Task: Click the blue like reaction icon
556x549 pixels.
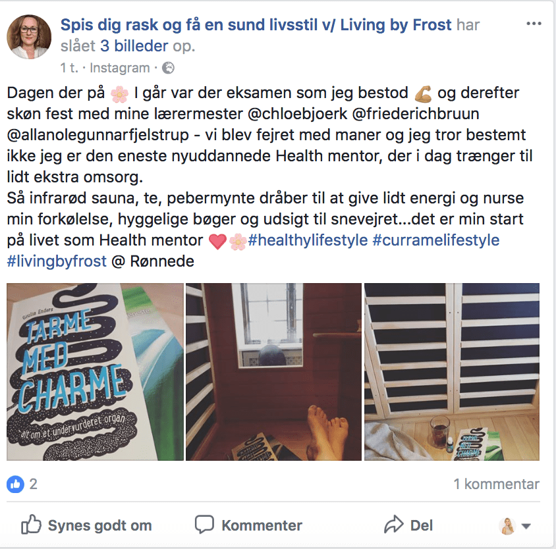Action: 15,484
